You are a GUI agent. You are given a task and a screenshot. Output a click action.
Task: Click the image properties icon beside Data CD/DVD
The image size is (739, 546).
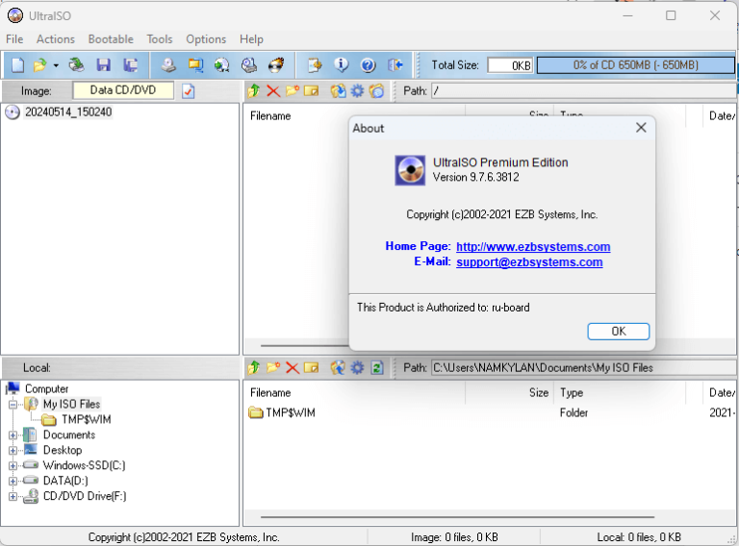click(x=189, y=91)
